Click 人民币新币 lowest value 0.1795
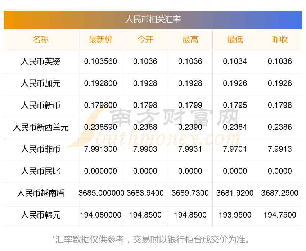The height and width of the screenshot is (251, 306). click(x=235, y=105)
